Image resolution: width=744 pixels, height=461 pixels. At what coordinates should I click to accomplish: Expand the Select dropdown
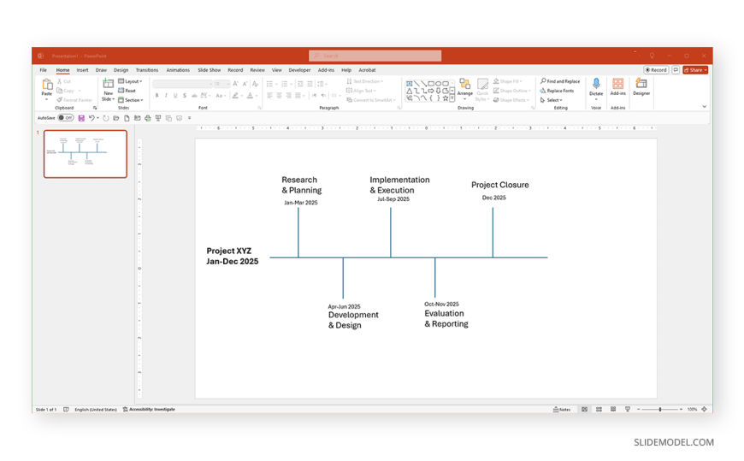[552, 100]
